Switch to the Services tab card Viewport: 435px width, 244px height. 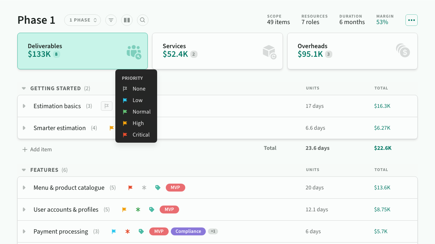click(217, 51)
